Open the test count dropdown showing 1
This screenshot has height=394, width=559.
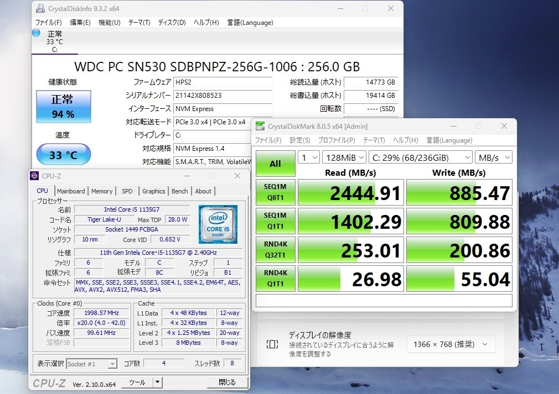pyautogui.click(x=309, y=157)
